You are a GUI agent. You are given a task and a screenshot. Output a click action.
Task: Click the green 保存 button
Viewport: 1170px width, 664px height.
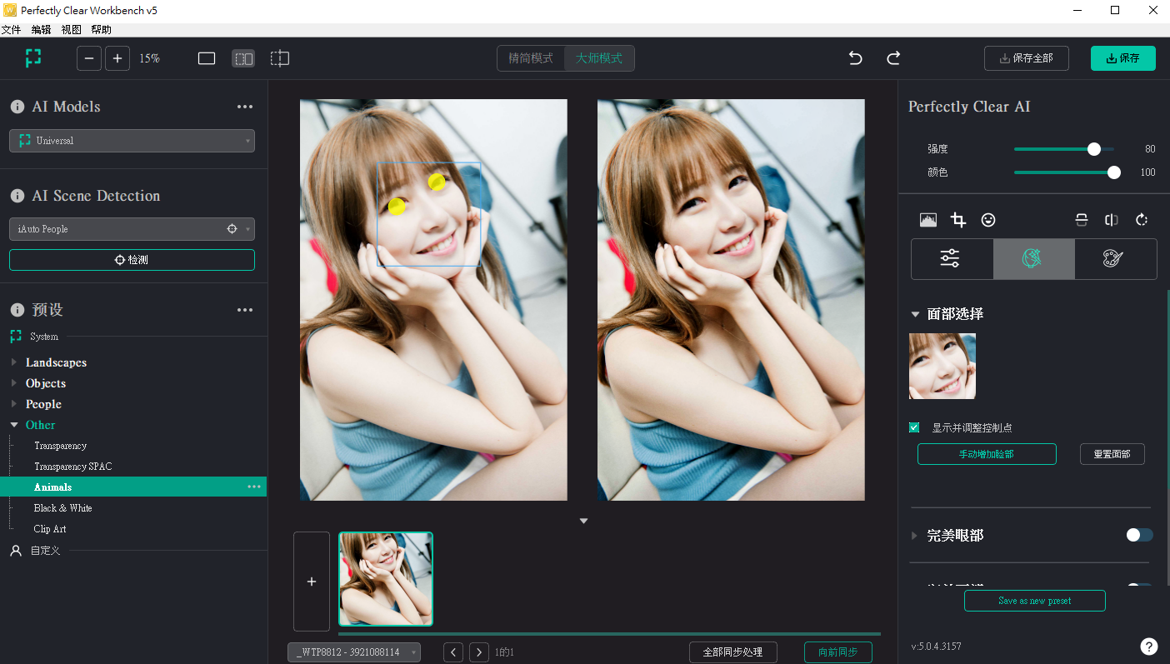(1122, 58)
